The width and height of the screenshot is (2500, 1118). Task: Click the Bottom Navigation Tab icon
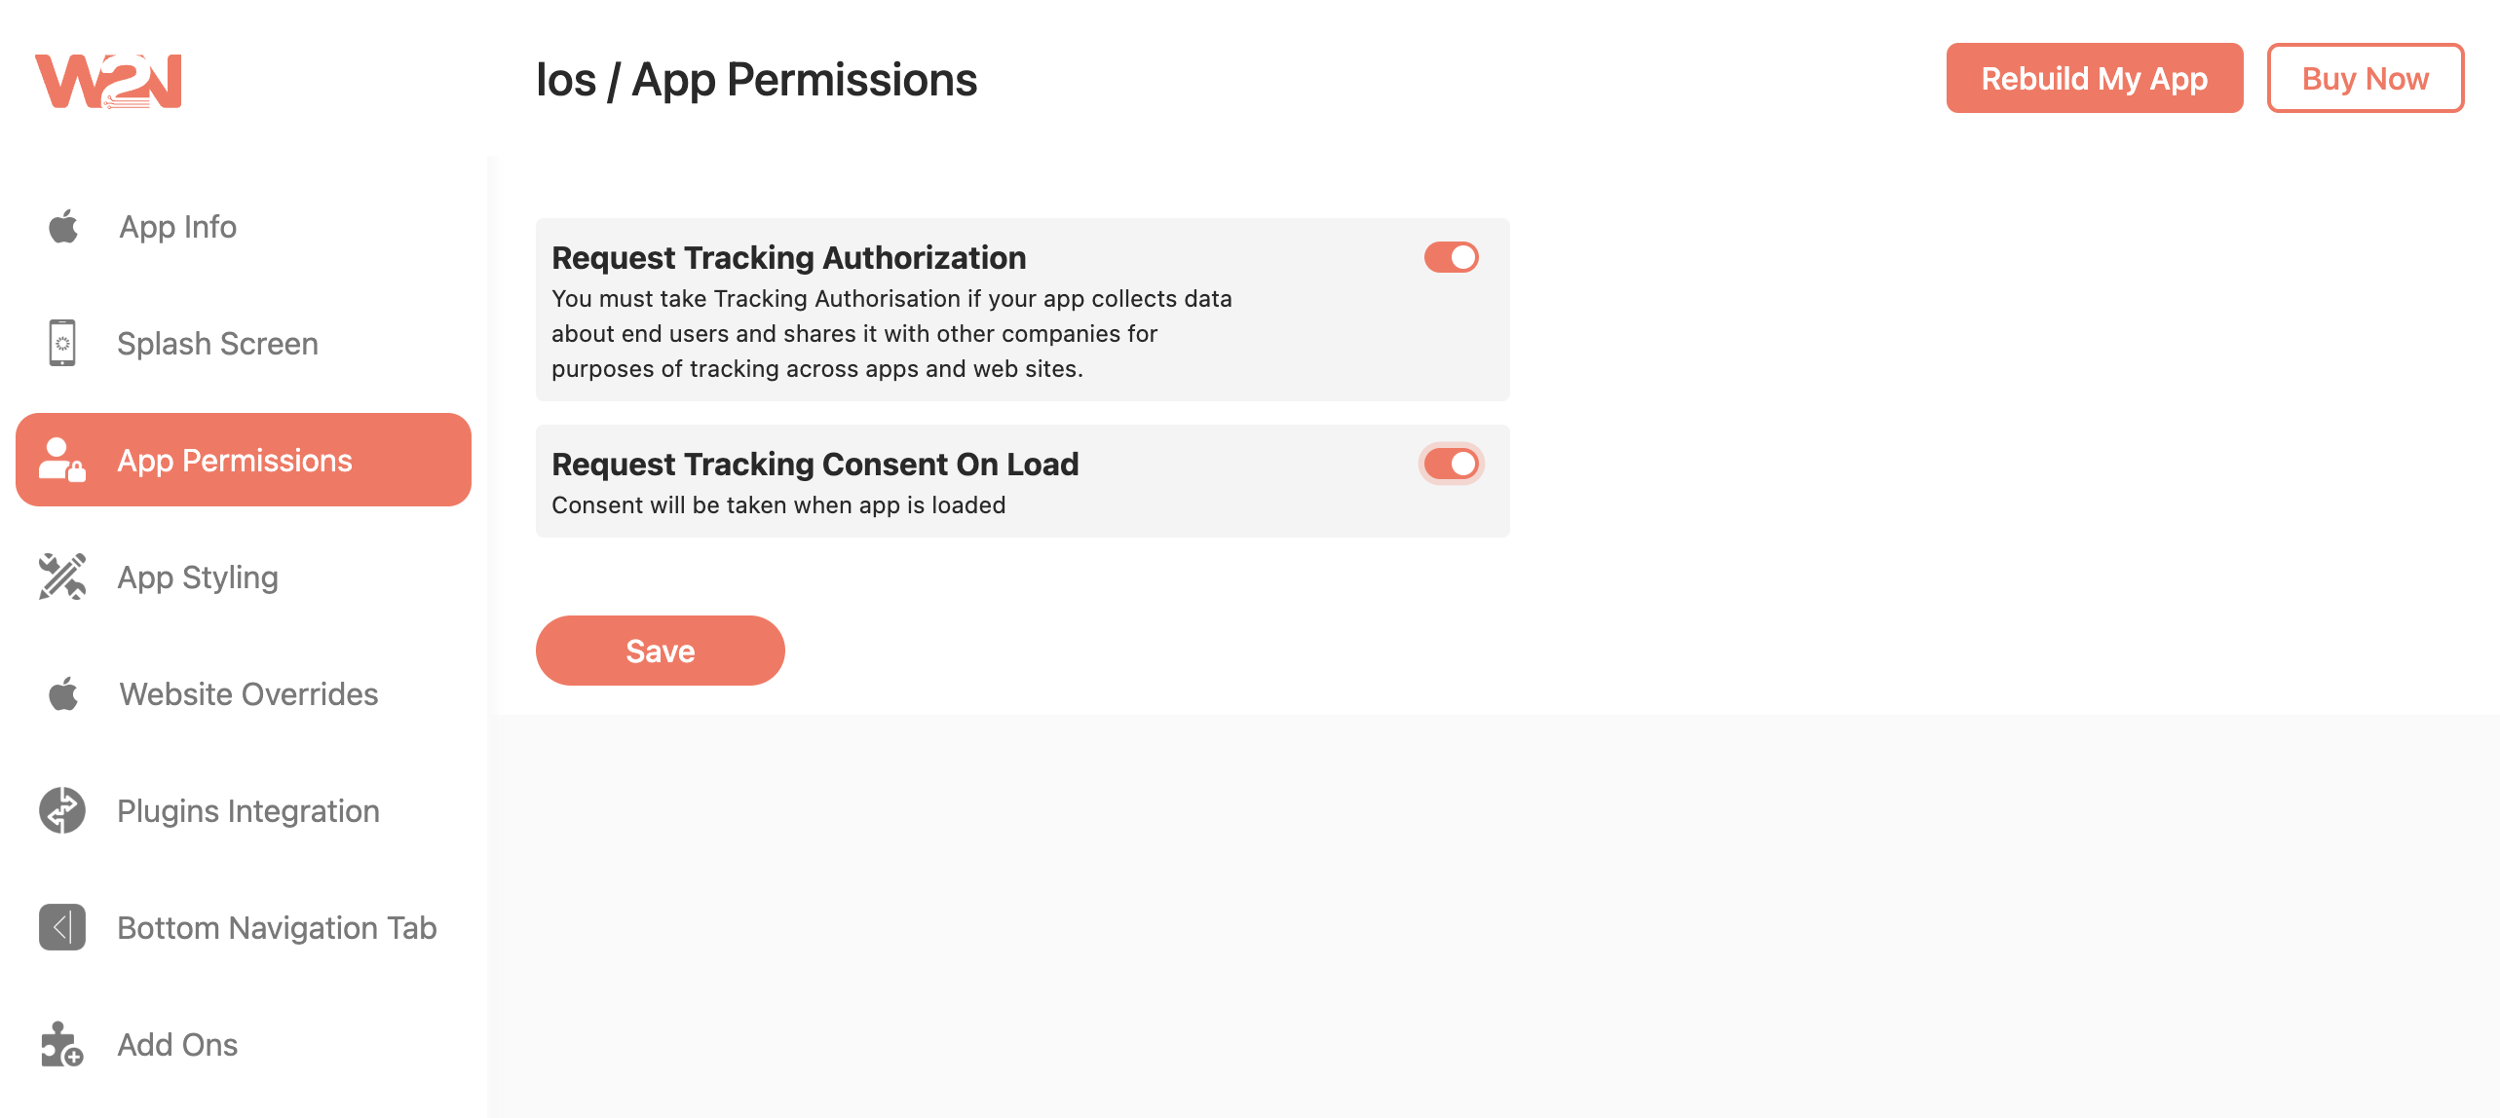(61, 927)
